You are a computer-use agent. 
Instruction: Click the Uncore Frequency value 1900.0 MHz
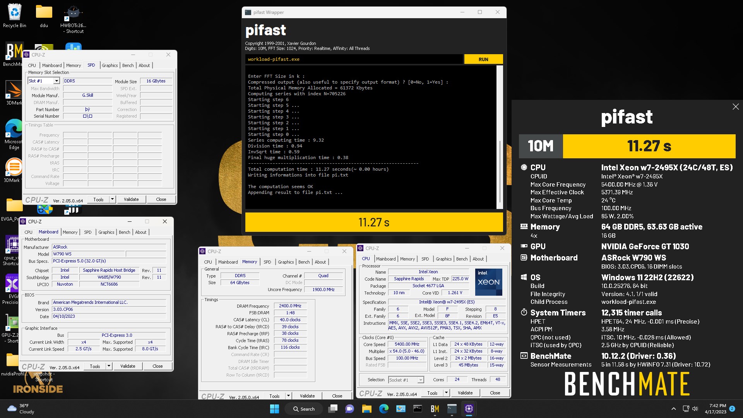coord(324,290)
